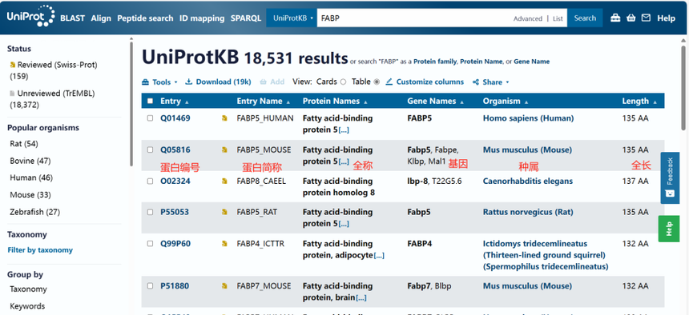Open the Share dropdown menu
689x315 pixels.
[491, 82]
